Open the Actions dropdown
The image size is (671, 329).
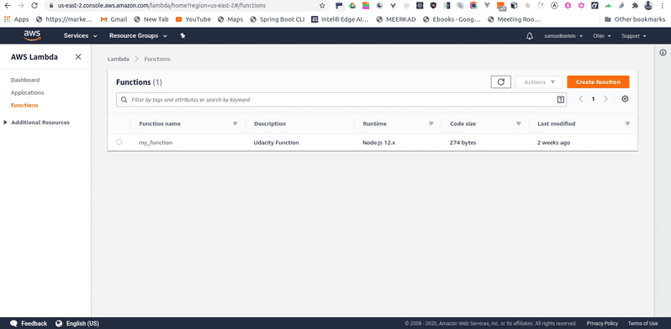(539, 82)
